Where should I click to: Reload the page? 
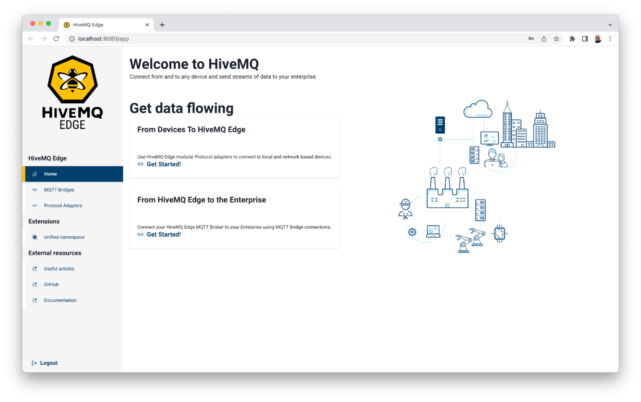(56, 38)
